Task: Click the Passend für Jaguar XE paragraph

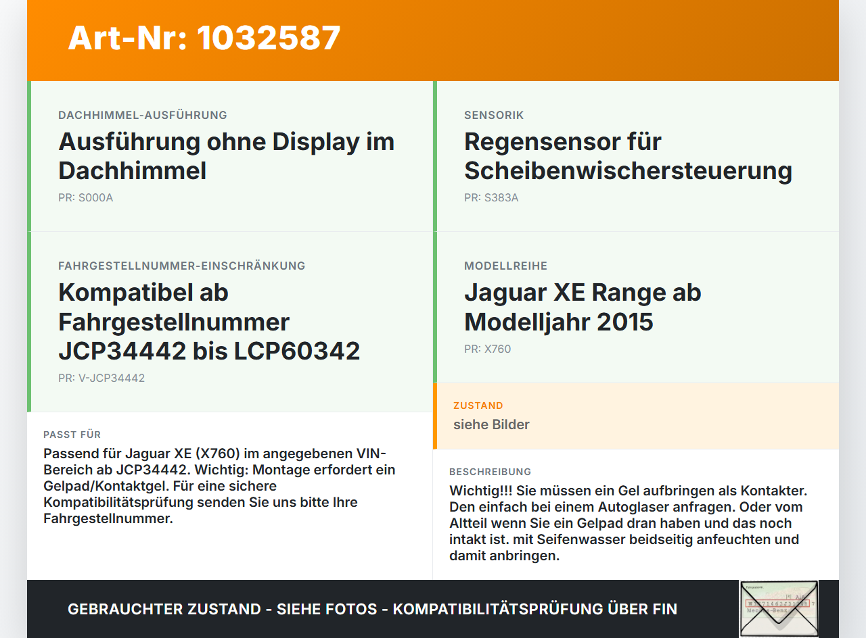Action: (x=220, y=486)
